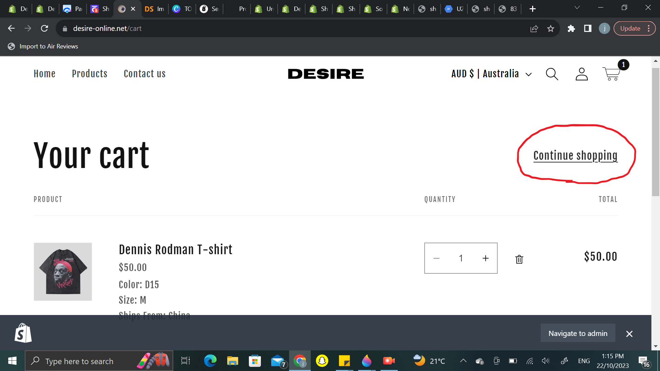Go to Contact us page
The image size is (660, 371).
[x=144, y=74]
